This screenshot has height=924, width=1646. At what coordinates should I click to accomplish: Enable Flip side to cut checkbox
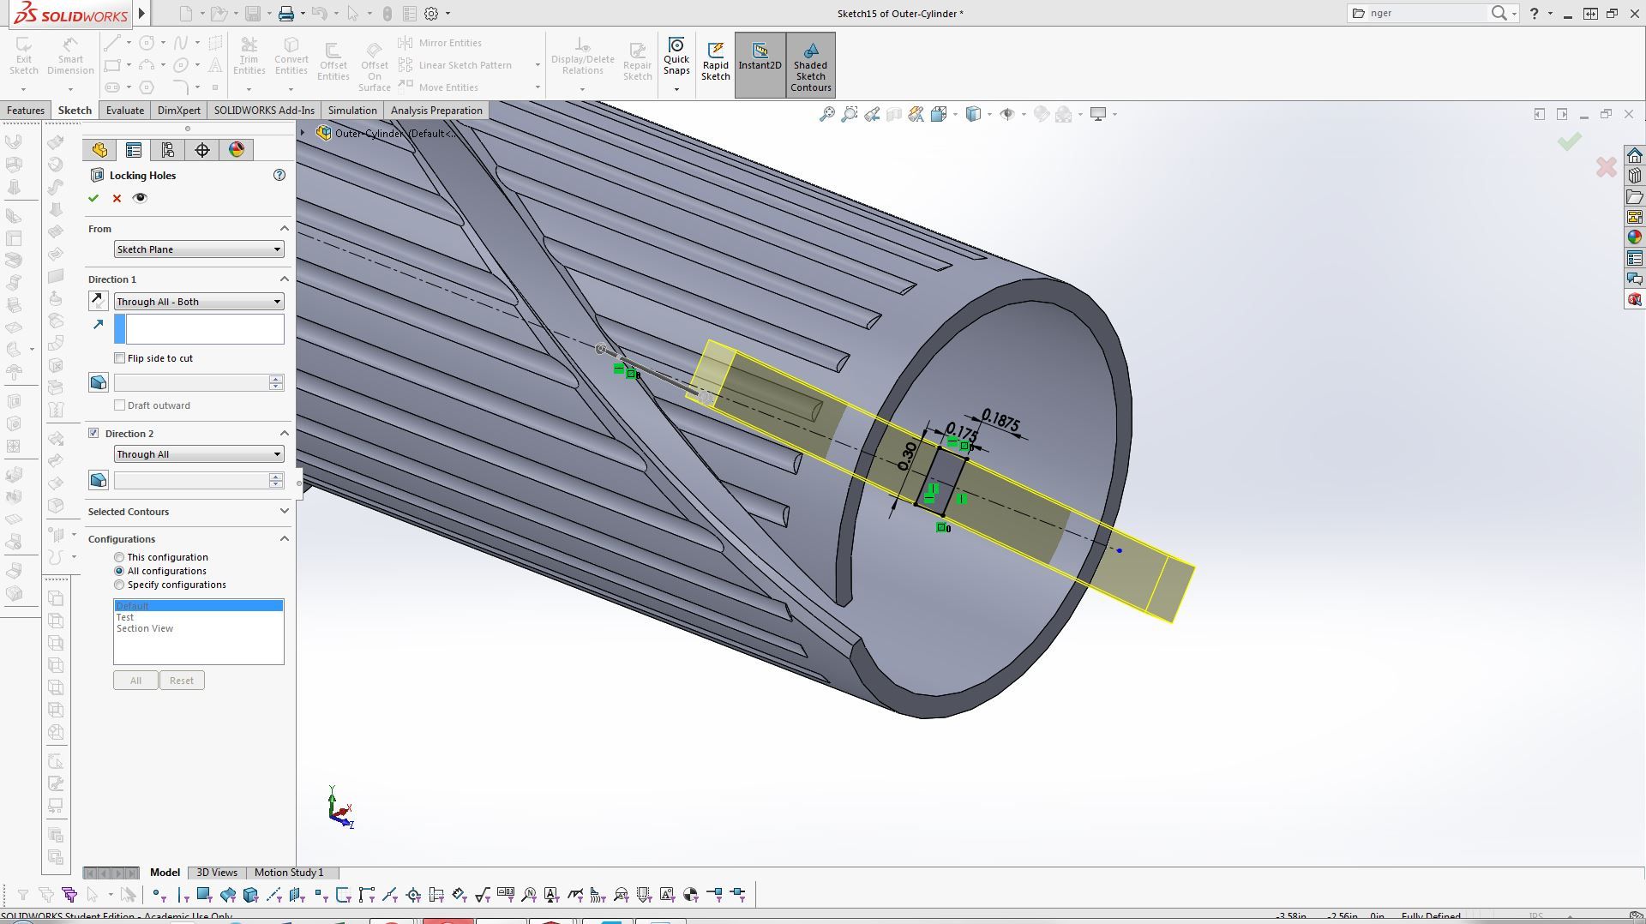(x=120, y=358)
